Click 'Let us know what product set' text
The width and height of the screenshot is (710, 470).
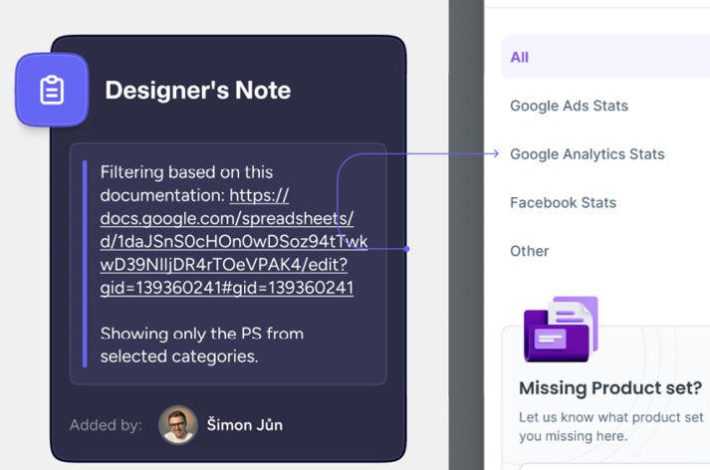coord(610,417)
